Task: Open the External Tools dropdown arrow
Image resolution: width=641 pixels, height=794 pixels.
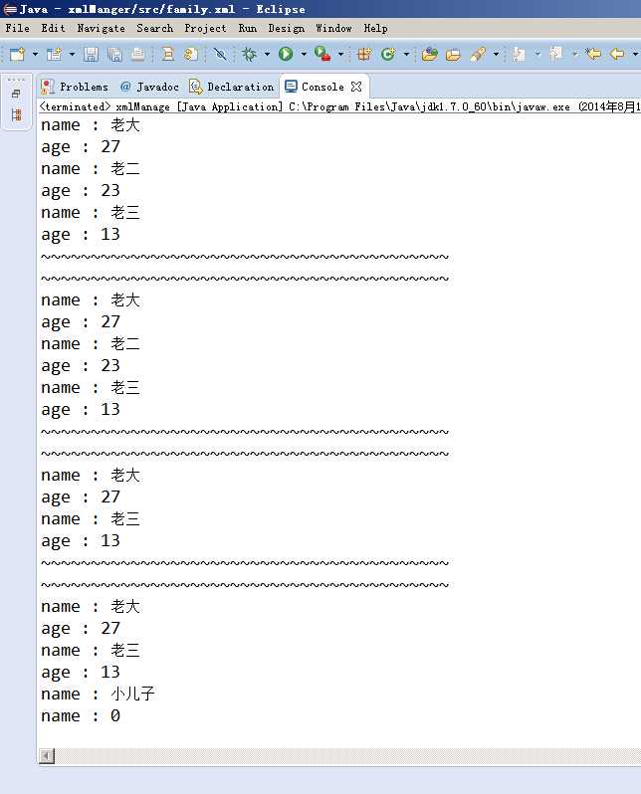Action: (x=340, y=54)
